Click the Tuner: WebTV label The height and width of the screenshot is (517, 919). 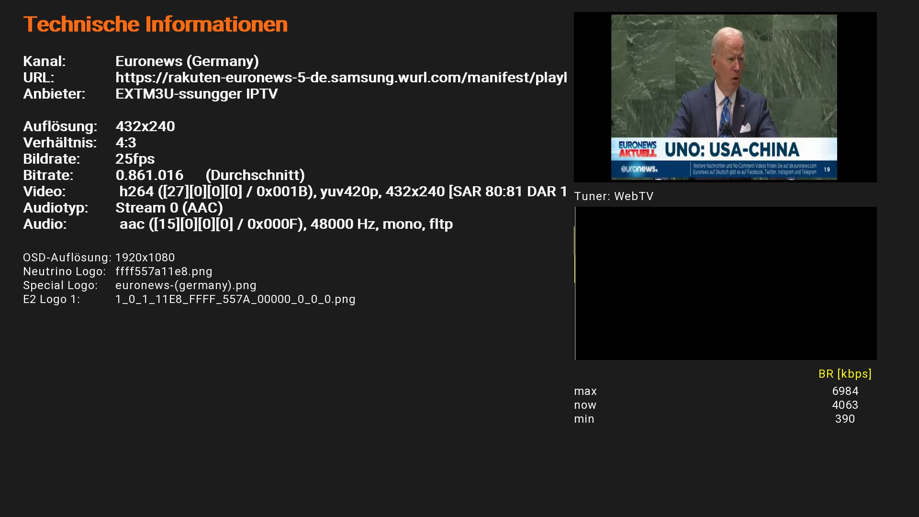coord(614,196)
